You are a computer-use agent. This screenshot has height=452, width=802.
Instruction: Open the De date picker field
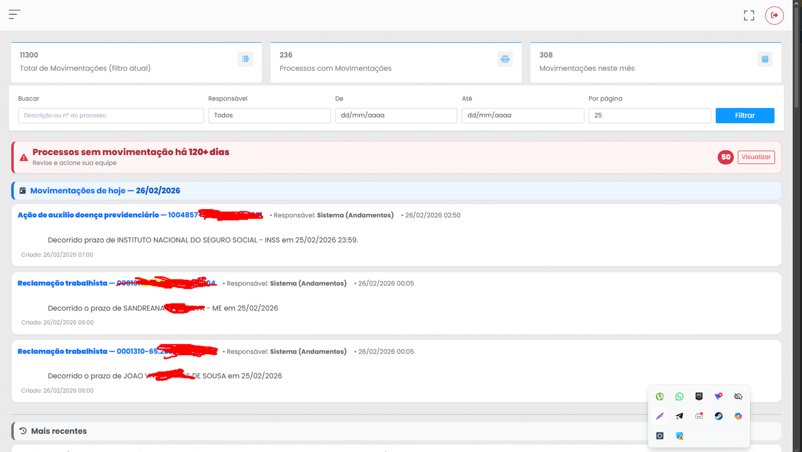395,115
